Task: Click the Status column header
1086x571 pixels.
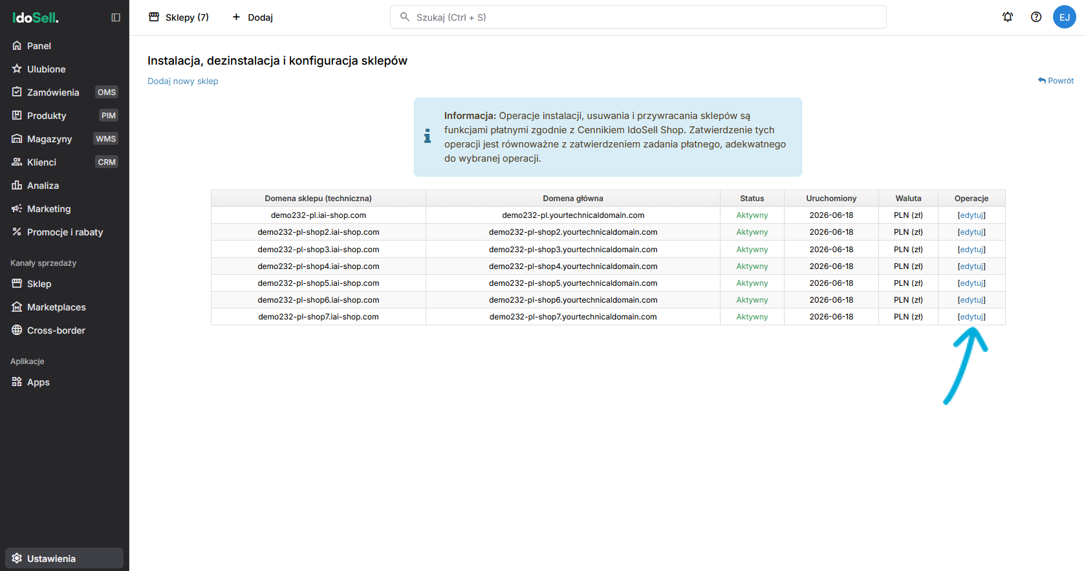Action: (752, 199)
